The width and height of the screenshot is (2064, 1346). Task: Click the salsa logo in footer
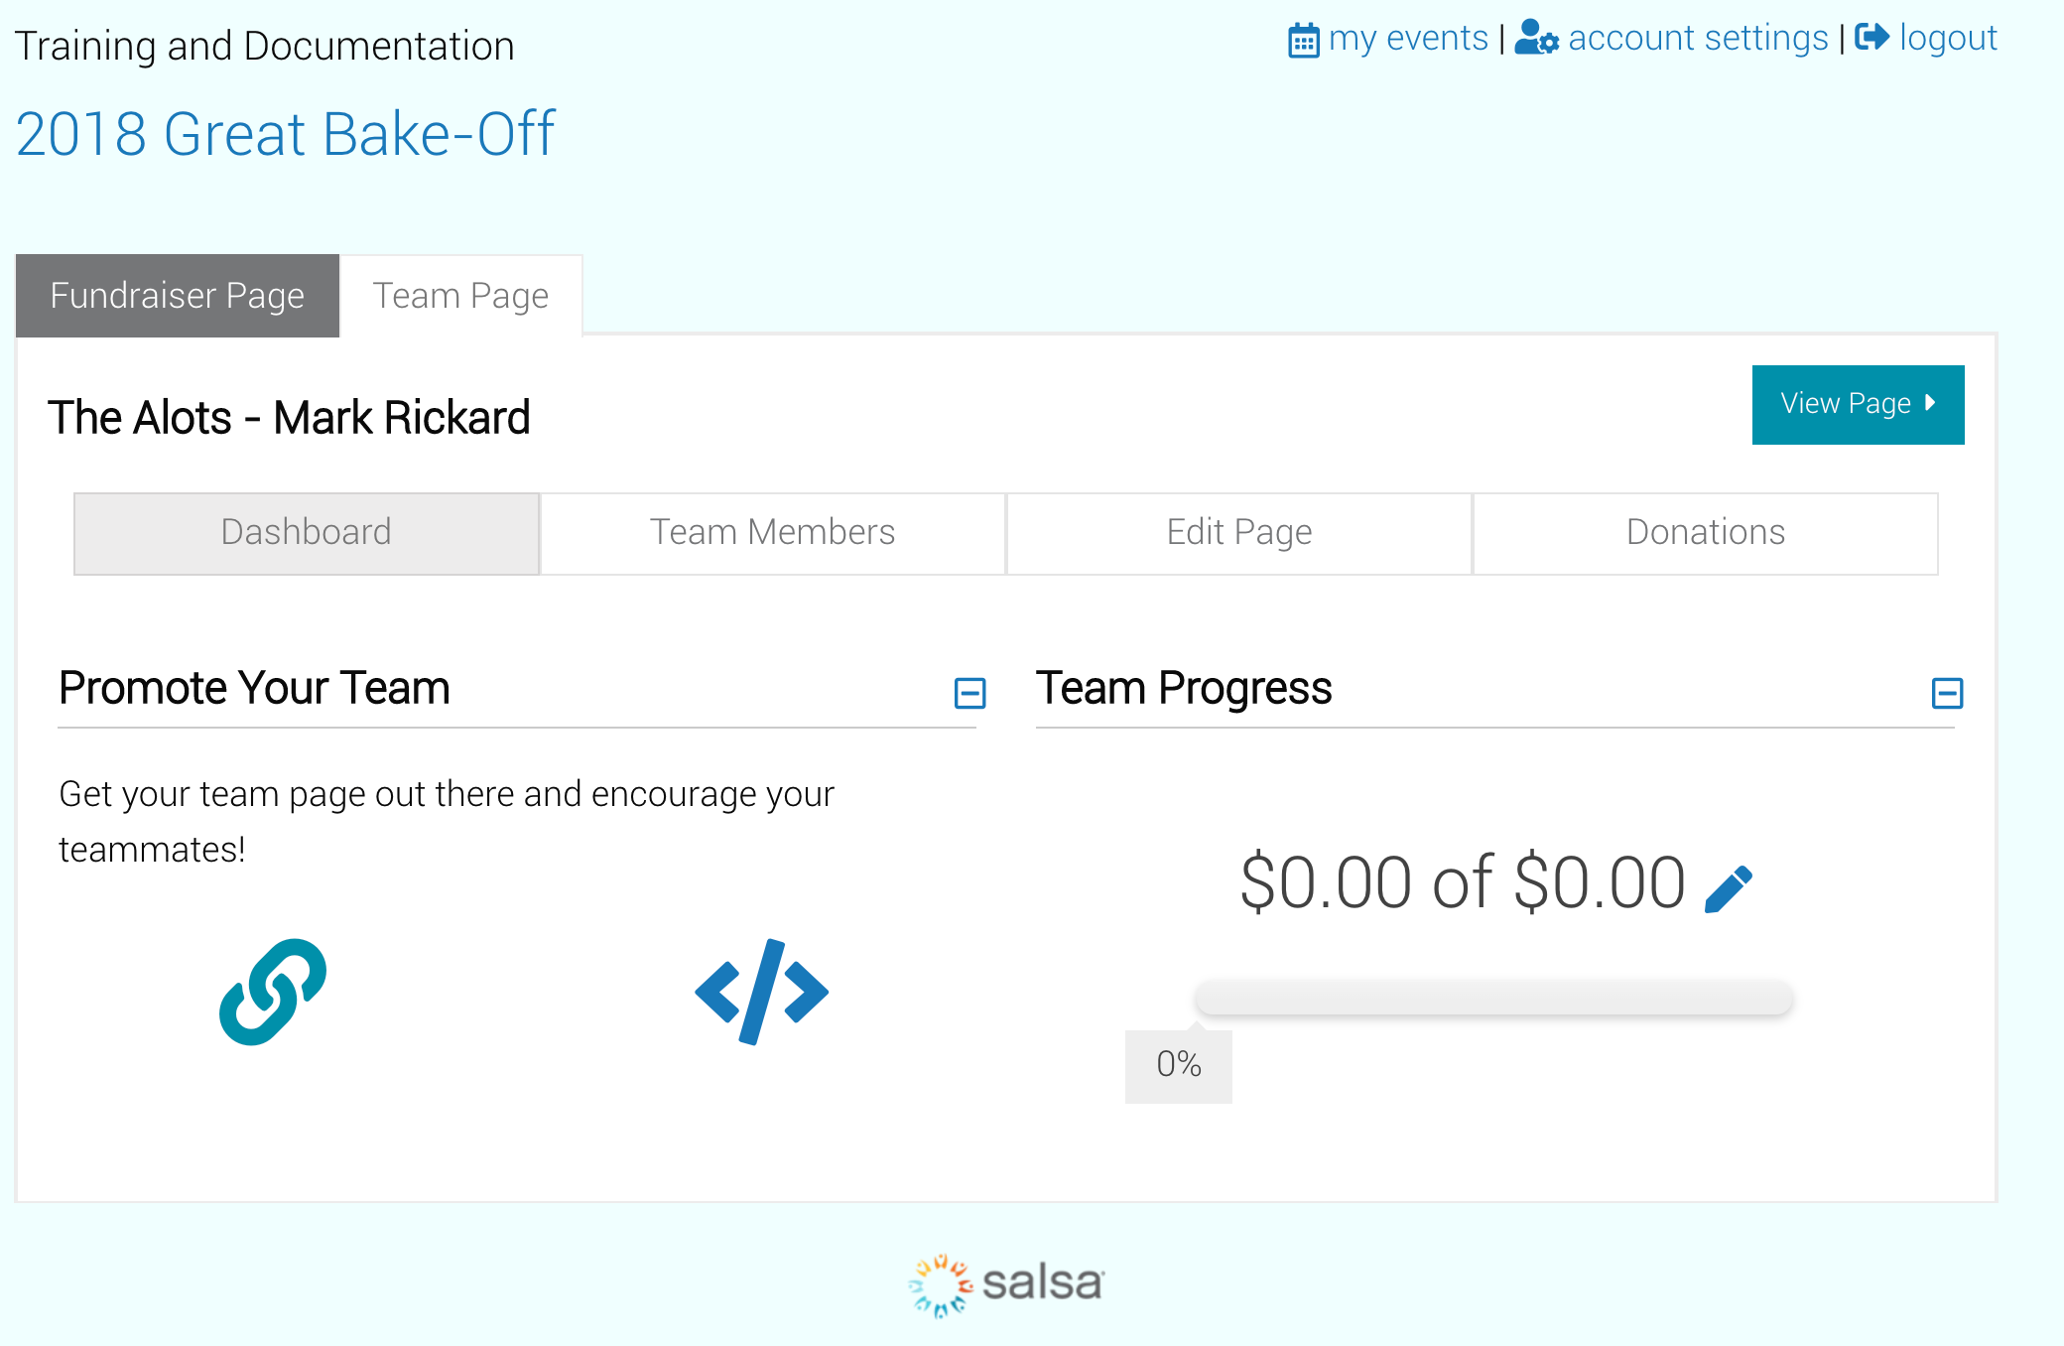(1005, 1284)
